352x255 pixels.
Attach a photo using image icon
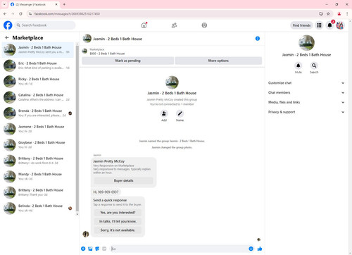[x=90, y=249]
